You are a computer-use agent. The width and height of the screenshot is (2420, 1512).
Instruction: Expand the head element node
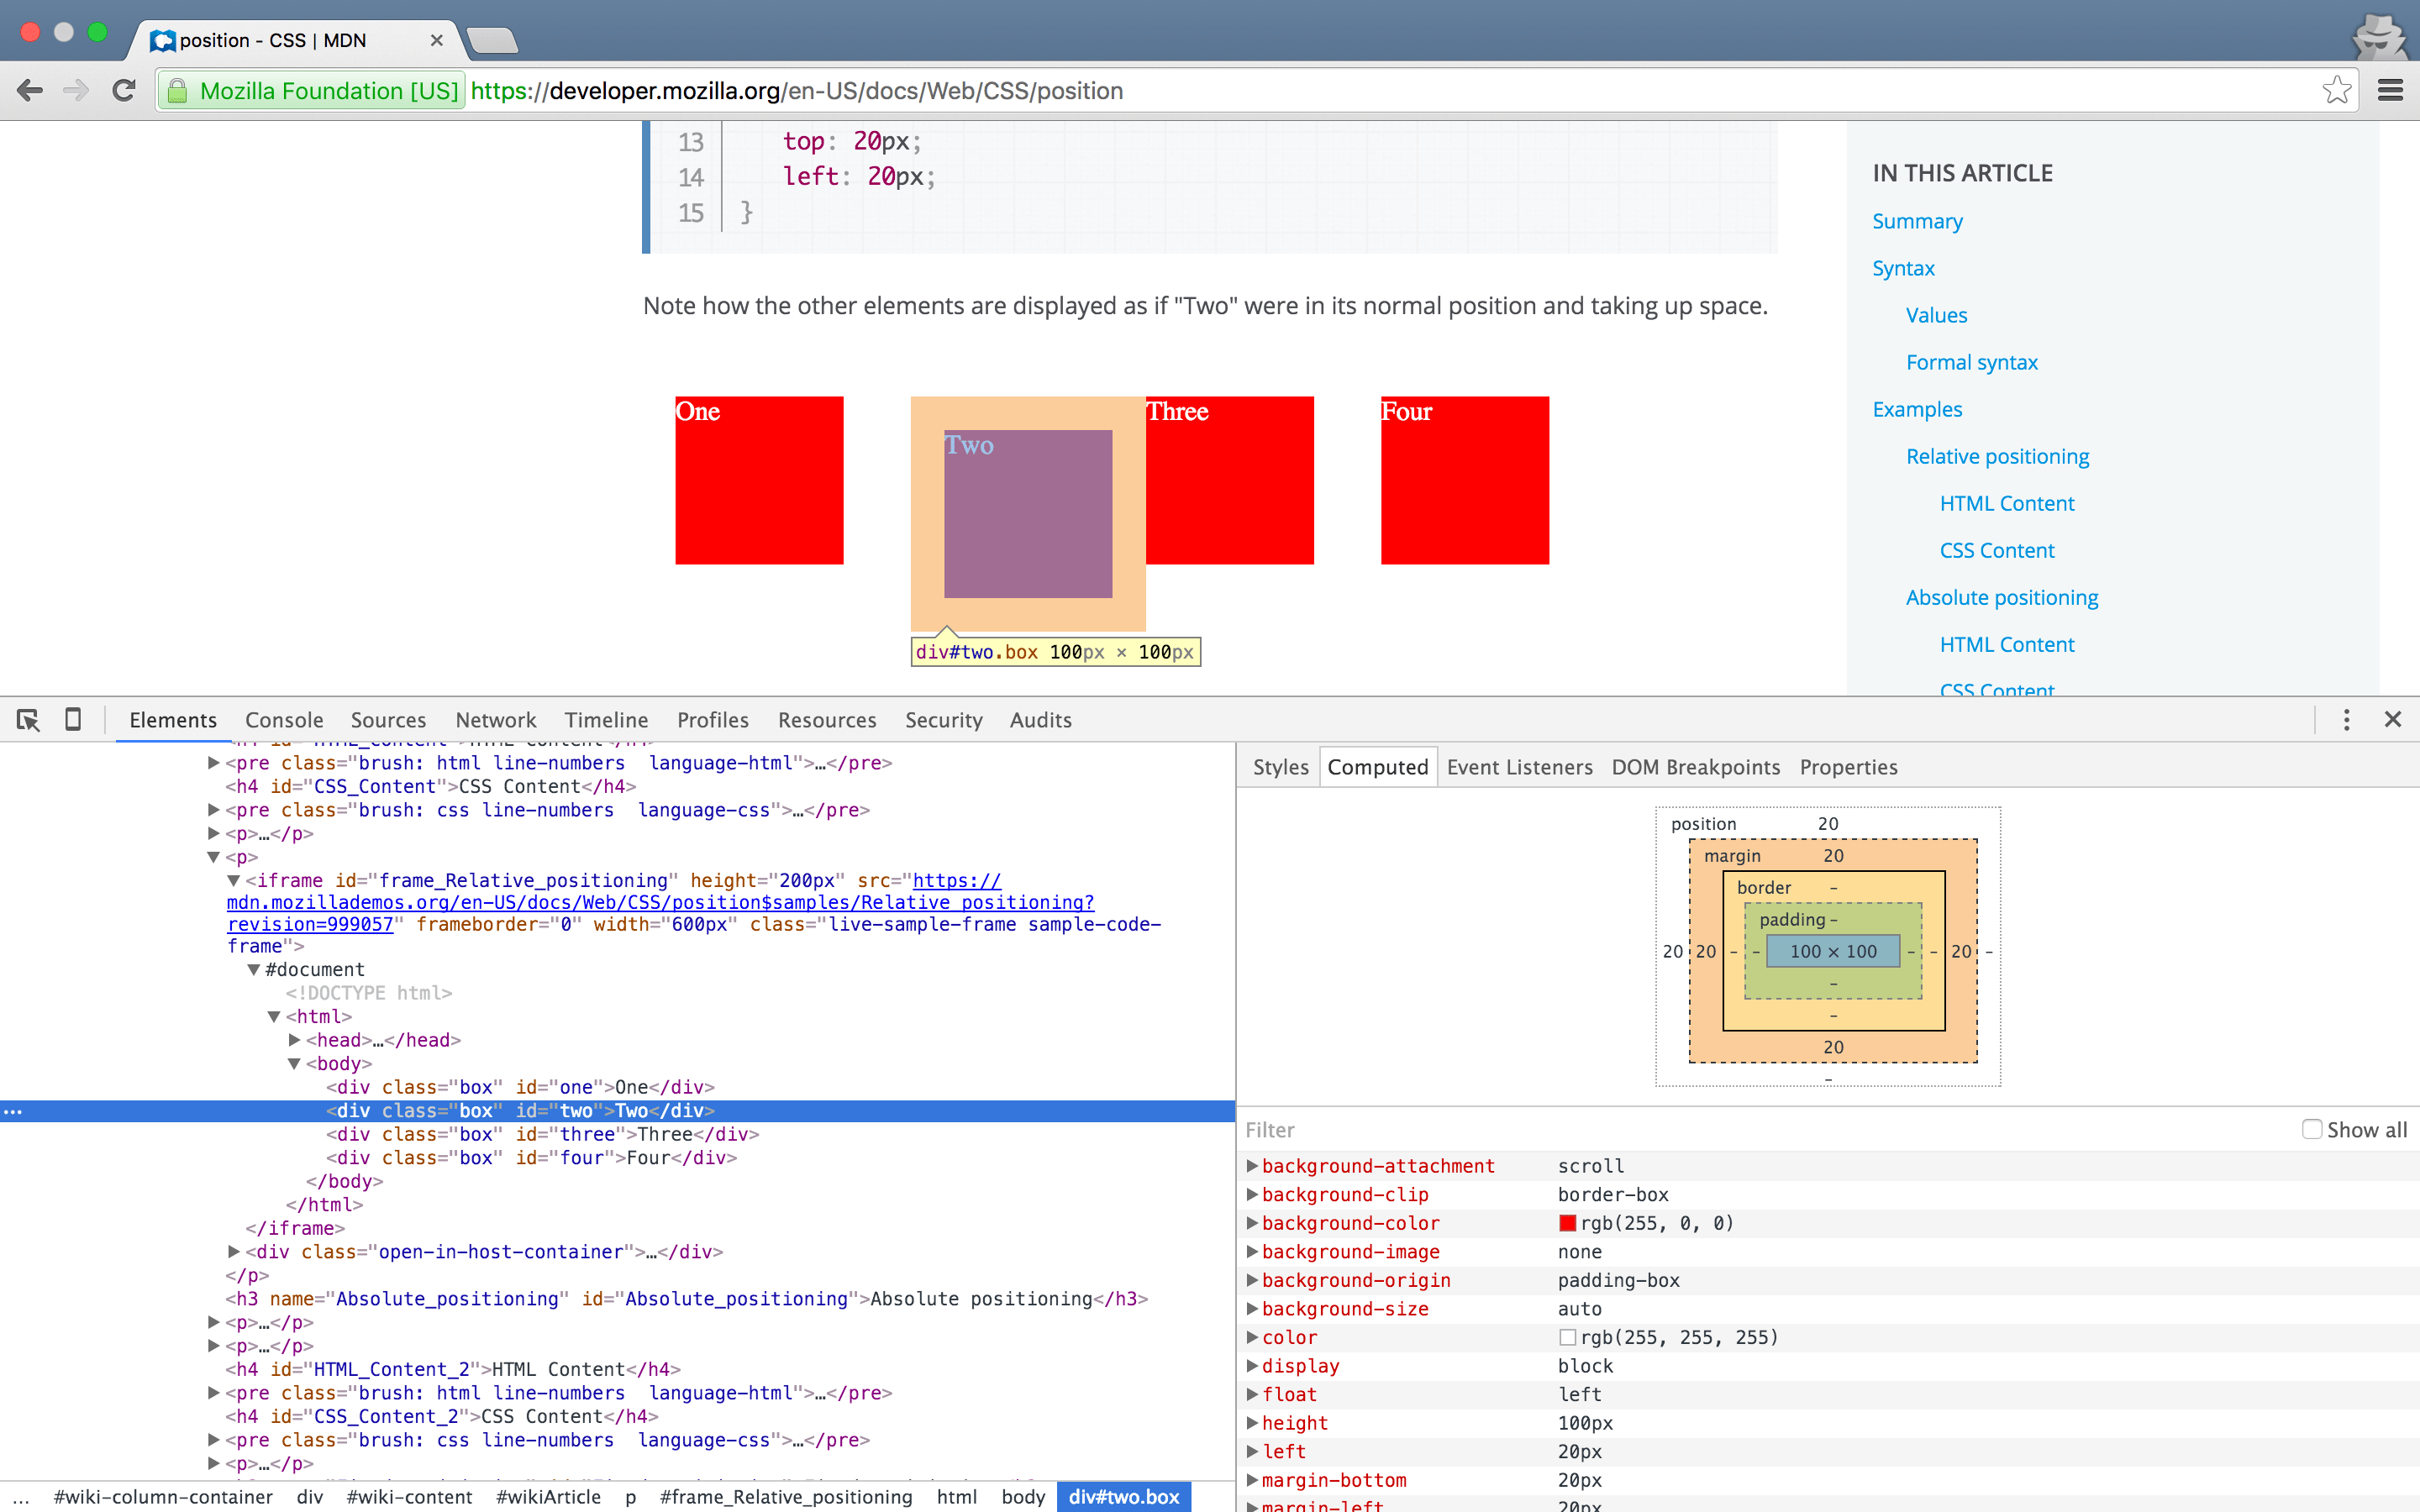click(294, 1040)
